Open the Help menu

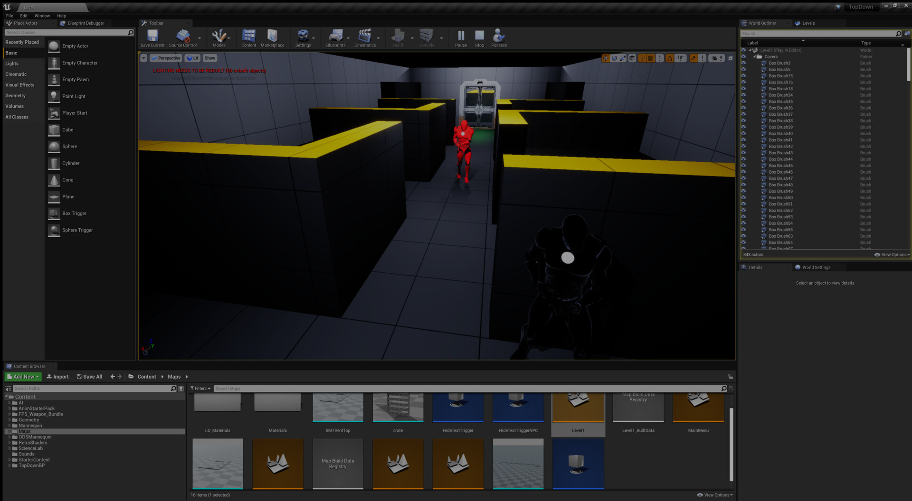point(62,16)
